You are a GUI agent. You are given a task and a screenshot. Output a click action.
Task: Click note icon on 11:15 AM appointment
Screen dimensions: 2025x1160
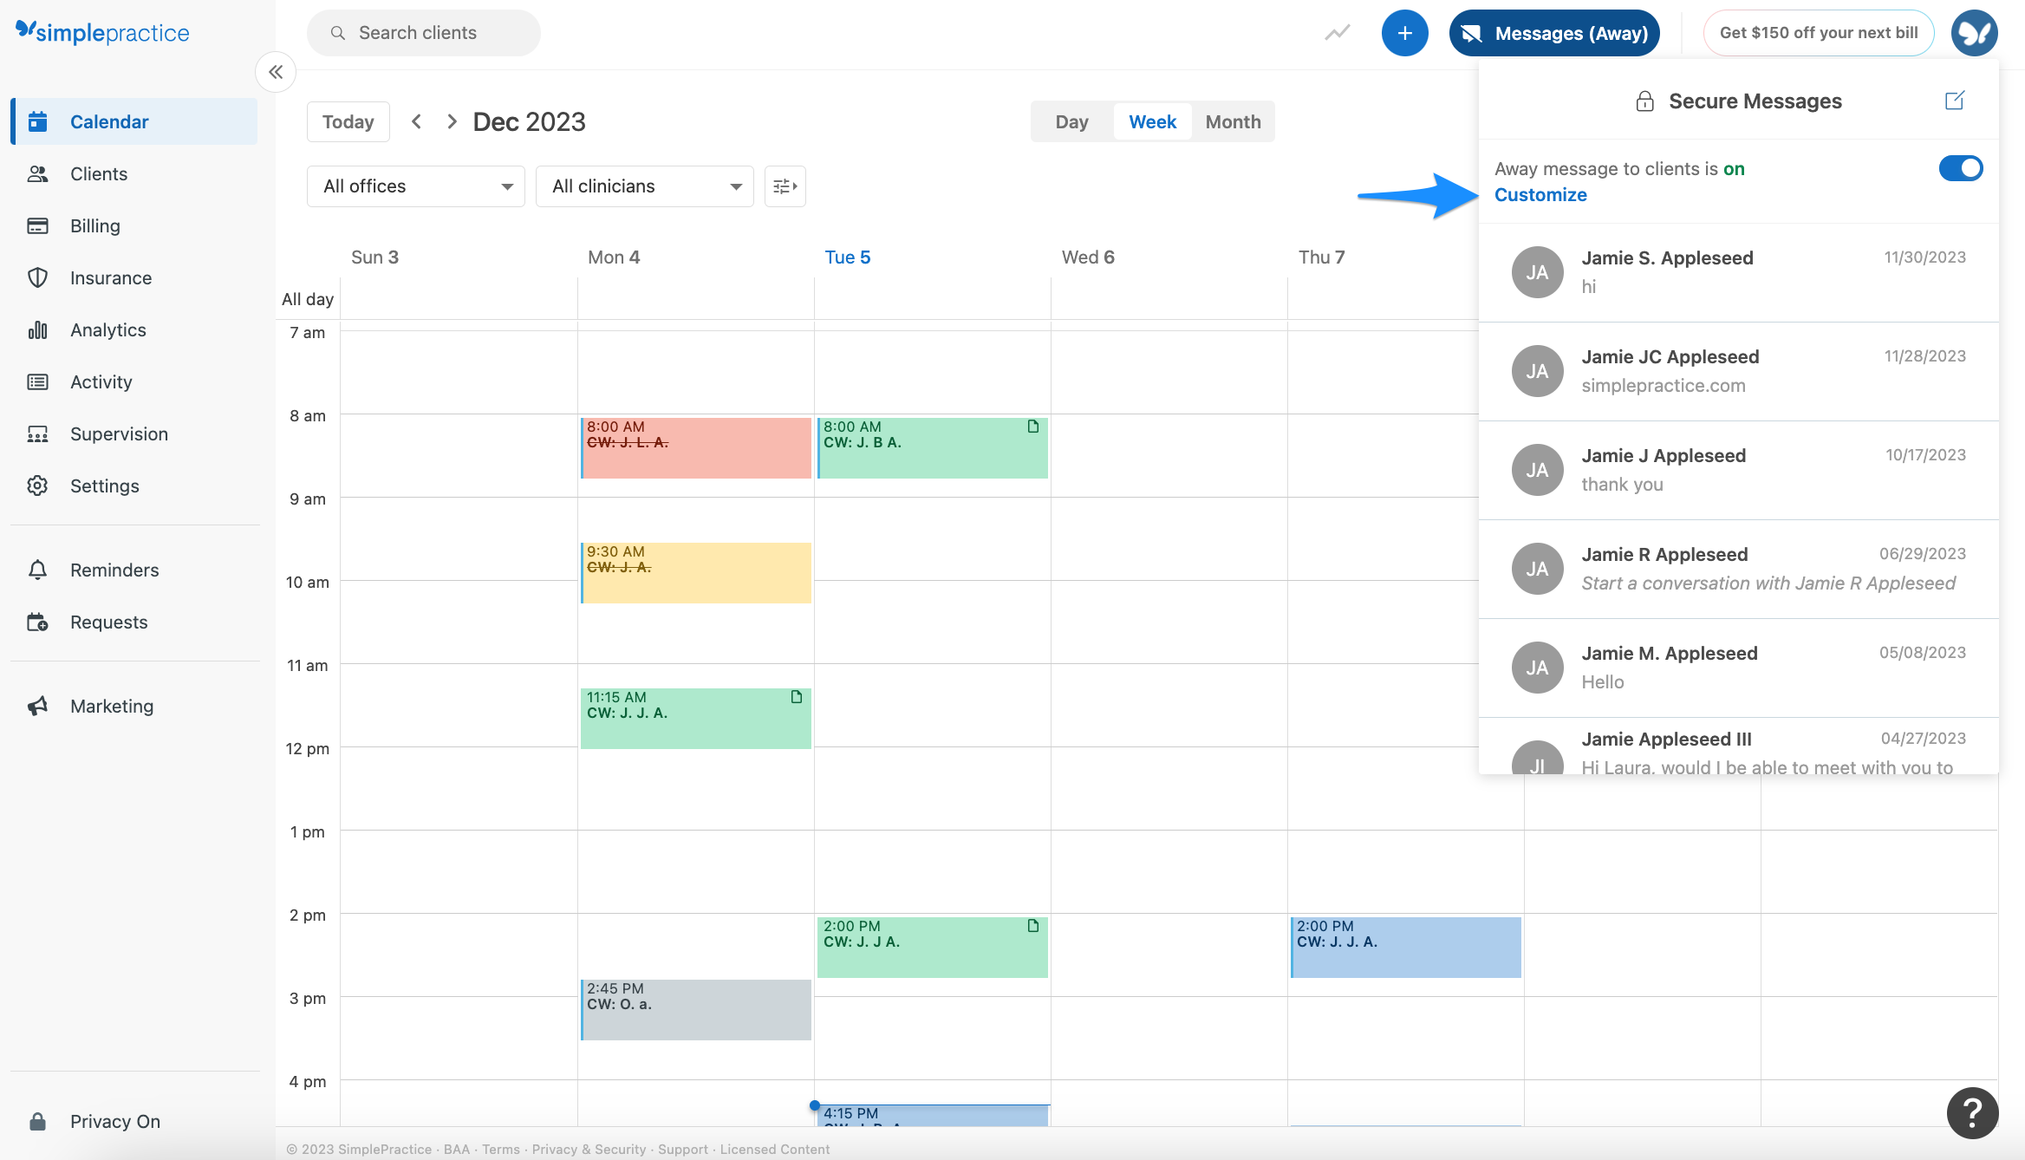pyautogui.click(x=796, y=697)
